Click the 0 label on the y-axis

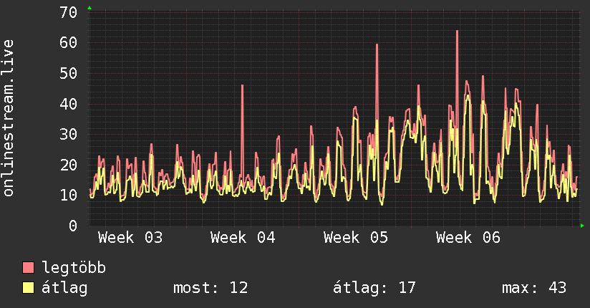point(73,226)
